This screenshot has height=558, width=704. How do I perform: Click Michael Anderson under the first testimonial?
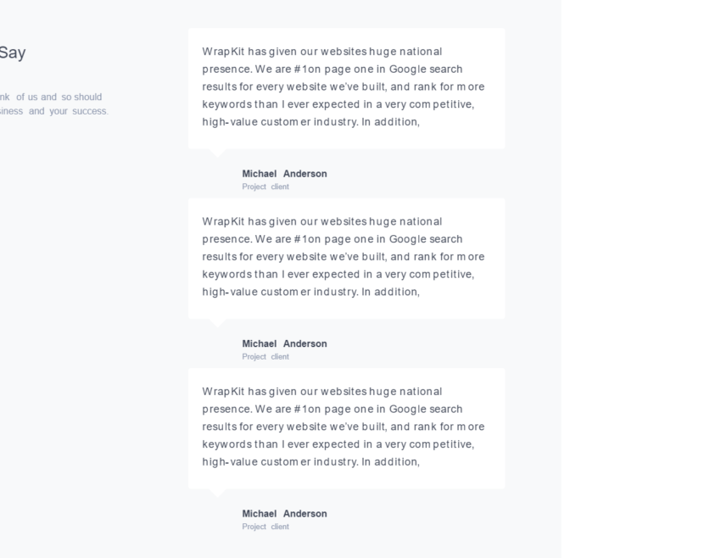pyautogui.click(x=284, y=174)
